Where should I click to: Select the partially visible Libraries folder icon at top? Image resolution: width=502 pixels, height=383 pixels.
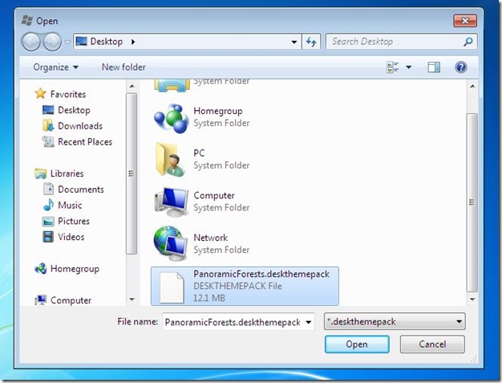coord(170,86)
